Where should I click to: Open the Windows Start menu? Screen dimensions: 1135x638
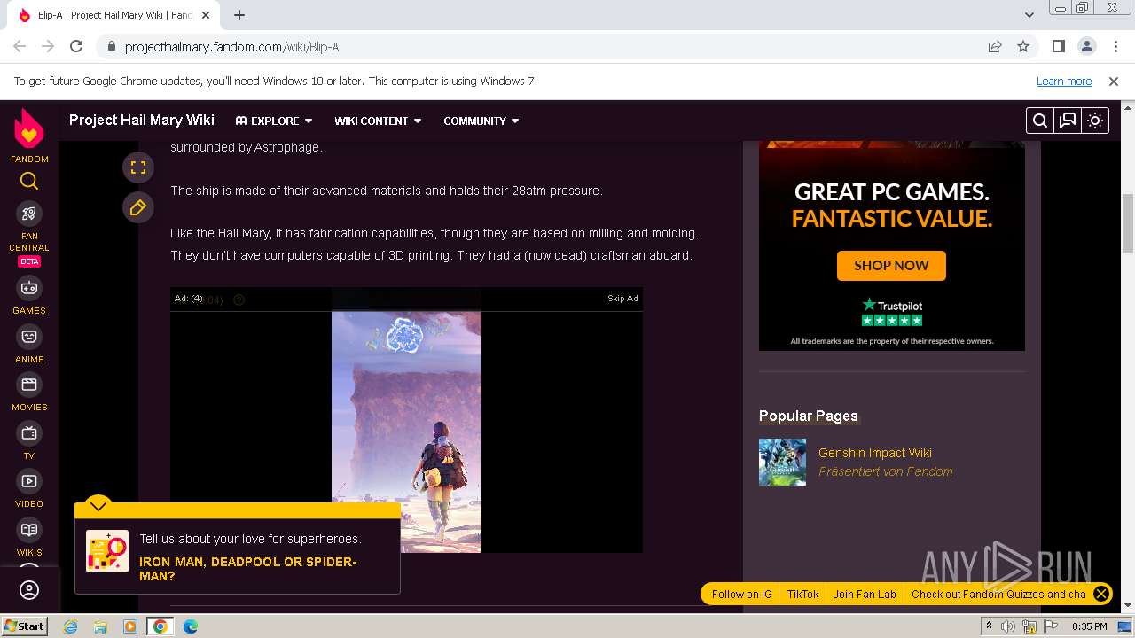tap(24, 626)
